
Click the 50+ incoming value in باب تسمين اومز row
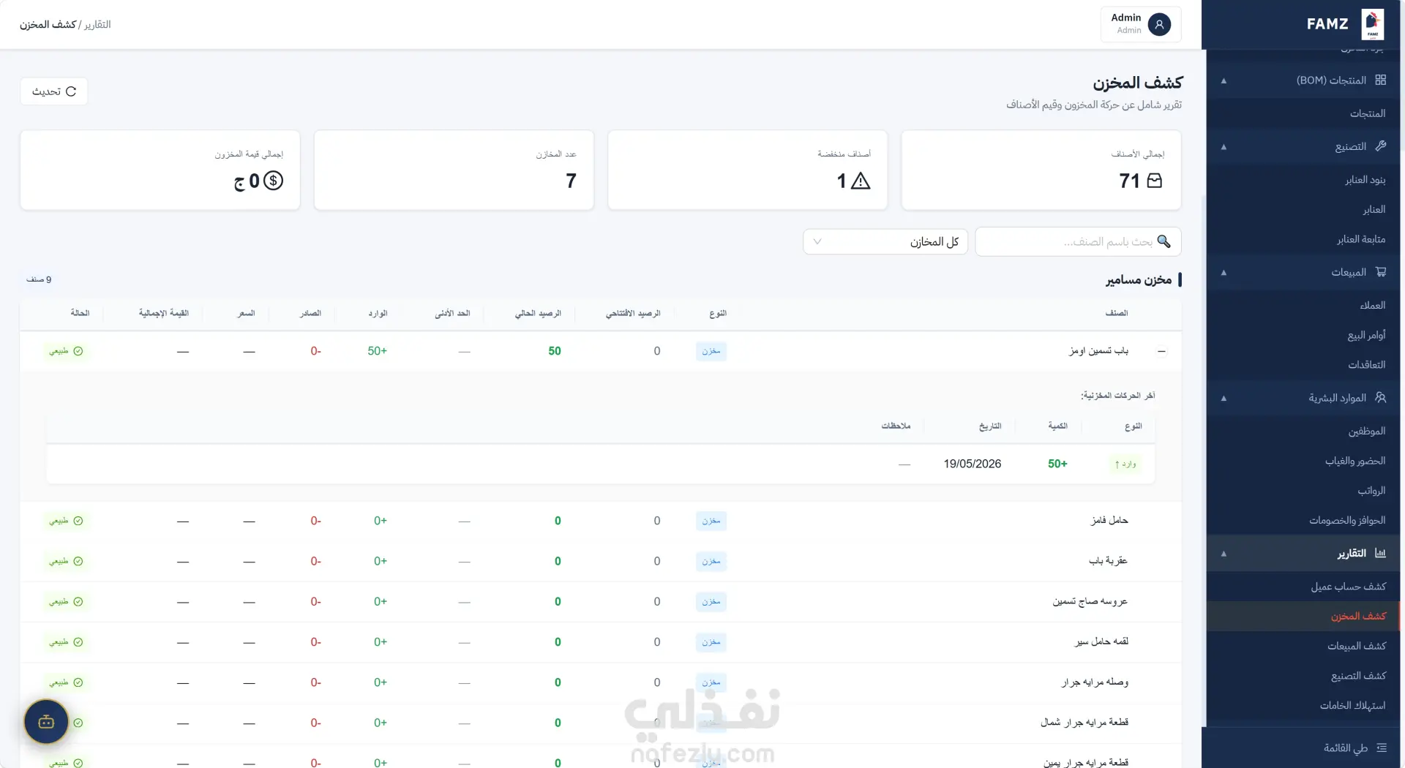point(377,351)
